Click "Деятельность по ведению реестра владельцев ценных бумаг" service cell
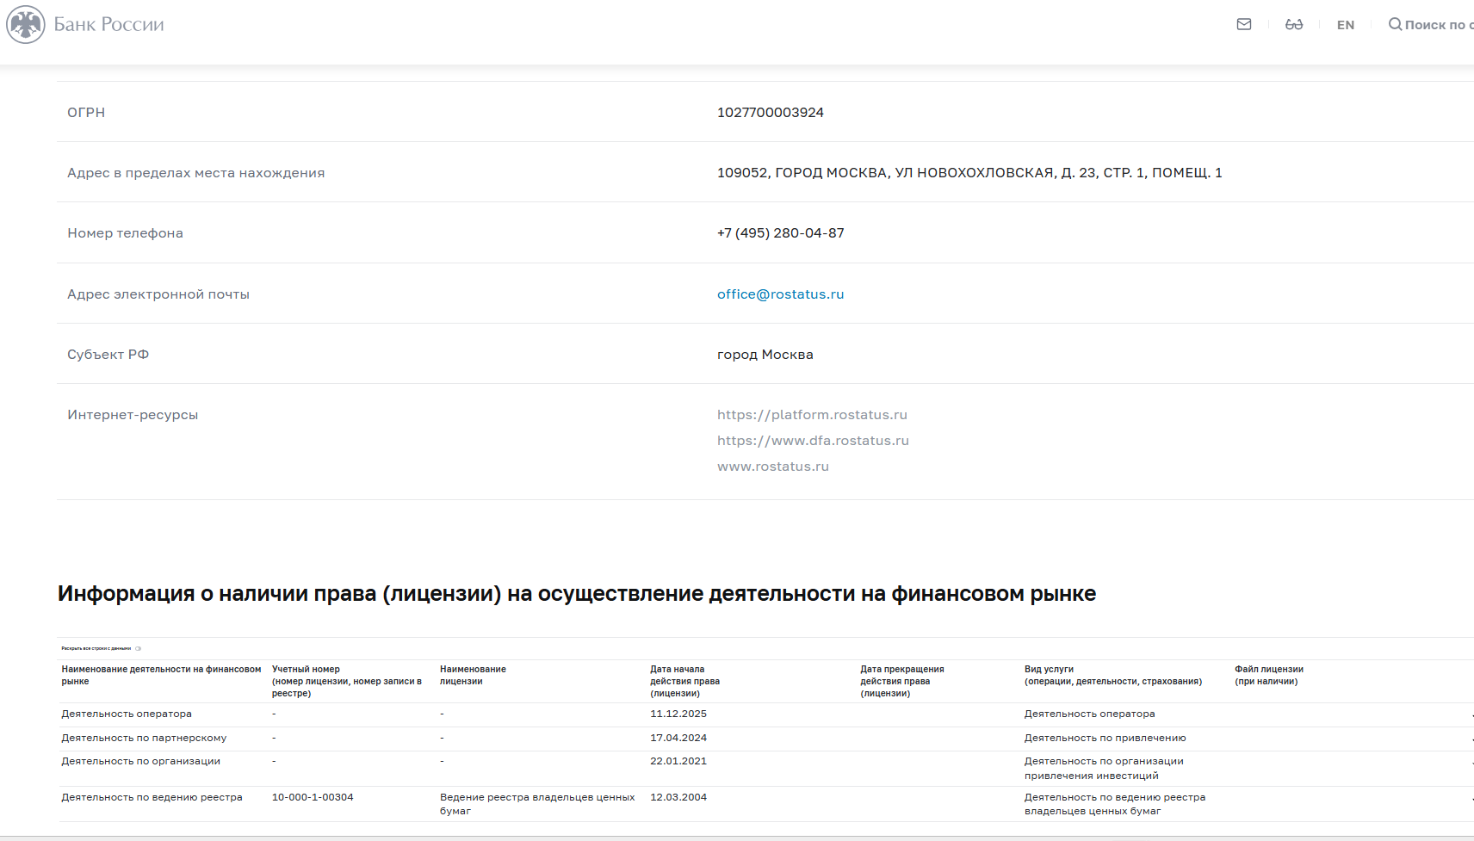This screenshot has width=1474, height=841. (x=1115, y=804)
